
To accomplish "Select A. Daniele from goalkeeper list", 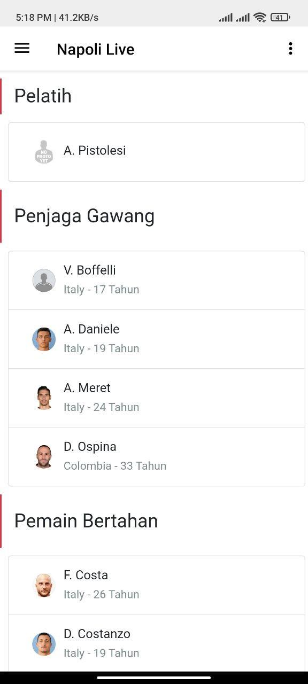I will 157,339.
